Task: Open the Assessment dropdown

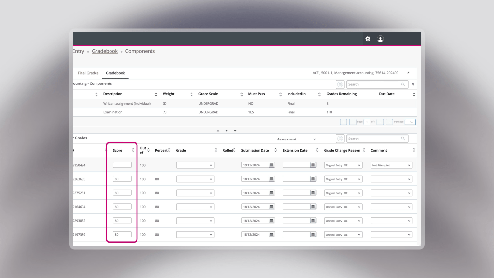Action: pos(297,139)
